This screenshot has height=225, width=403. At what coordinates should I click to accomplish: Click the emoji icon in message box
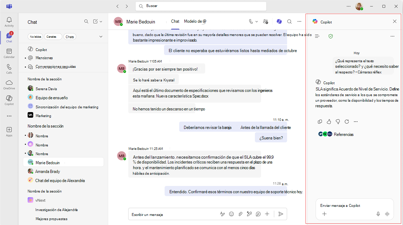click(x=231, y=214)
